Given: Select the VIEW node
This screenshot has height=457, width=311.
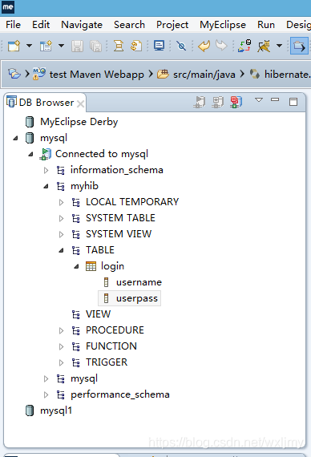Looking at the screenshot, I should click(x=98, y=314).
